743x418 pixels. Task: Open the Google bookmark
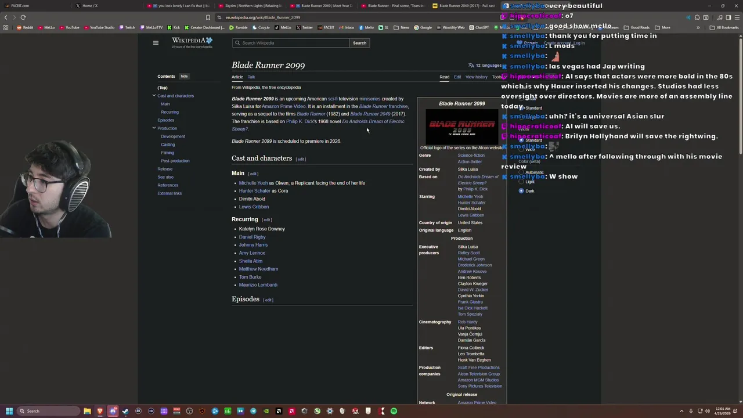tap(423, 27)
